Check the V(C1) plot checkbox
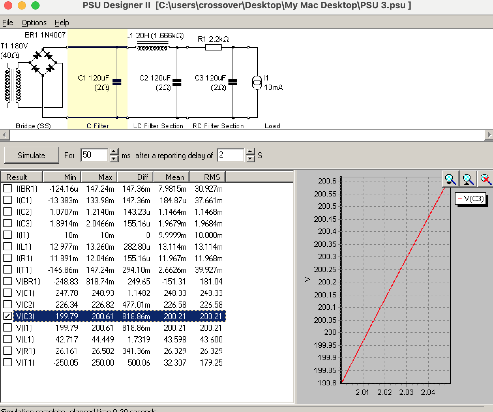Image resolution: width=493 pixels, height=412 pixels. [8, 293]
